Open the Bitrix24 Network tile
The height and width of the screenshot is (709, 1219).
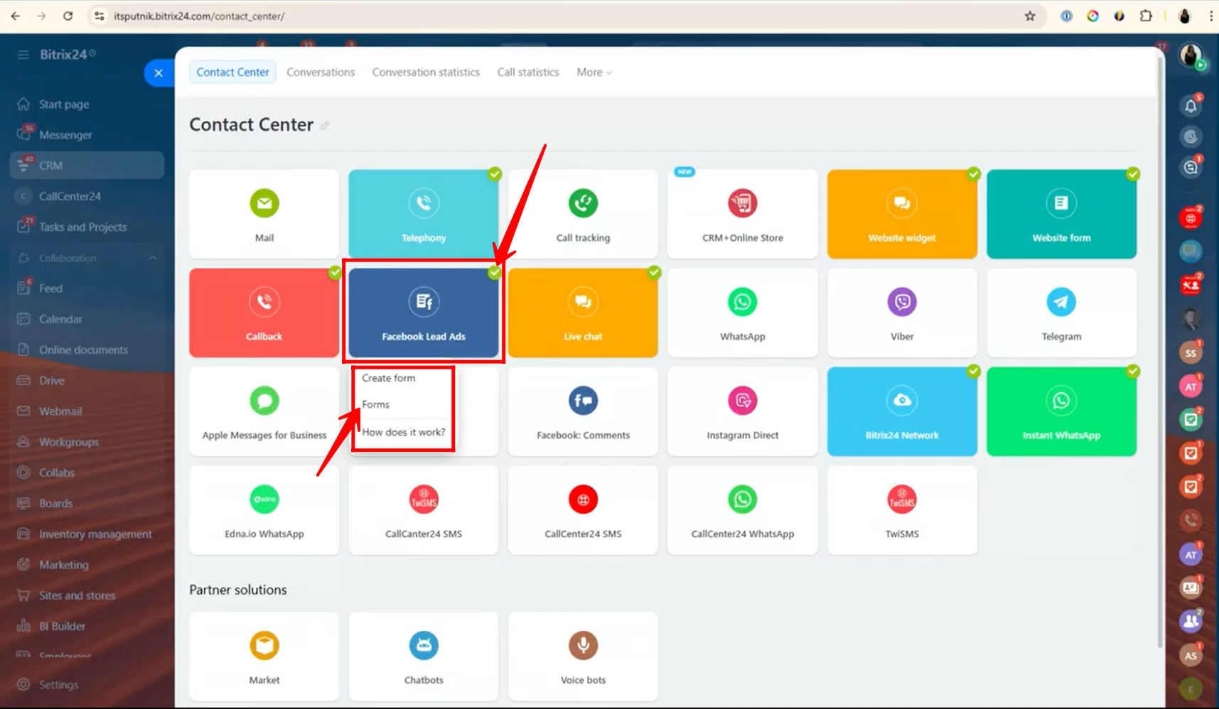pyautogui.click(x=902, y=411)
